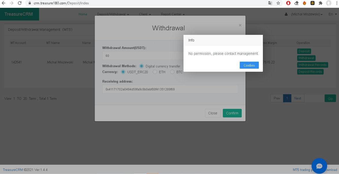
Task: Go forward with browser forward arrow
Action: coord(12,3)
